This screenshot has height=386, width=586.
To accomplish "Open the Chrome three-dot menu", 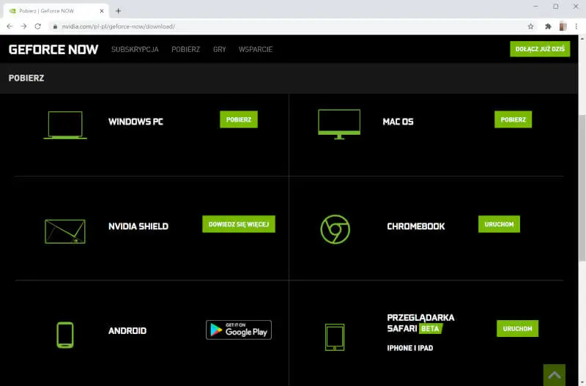I will click(576, 26).
